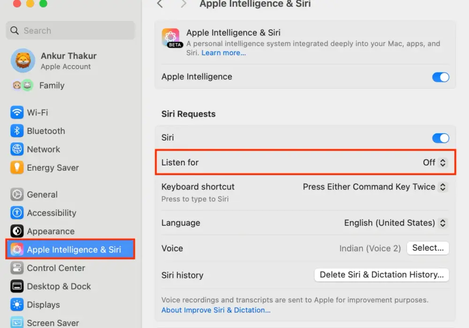
Task: Click the Energy Saver bulb icon
Action: point(17,168)
